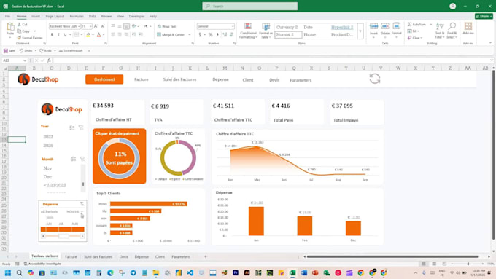Open the Insert ribbon tab
The image size is (496, 279).
[36, 17]
